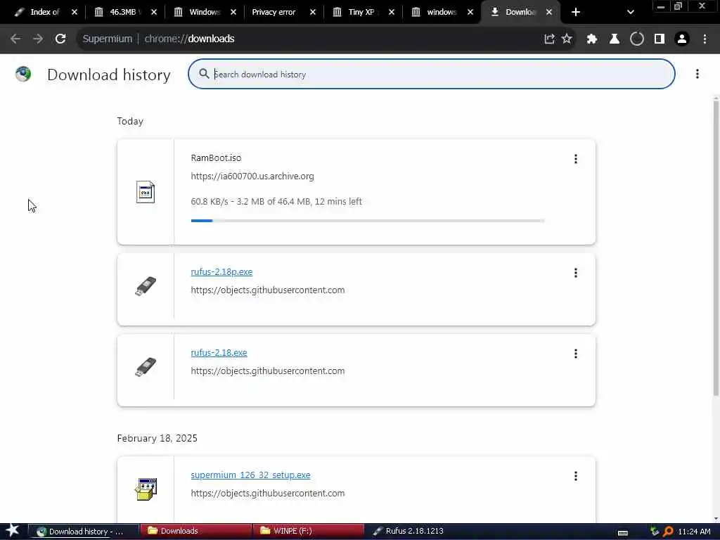This screenshot has height=540, width=720.
Task: Click the orange magnifier tray icon
Action: click(668, 532)
